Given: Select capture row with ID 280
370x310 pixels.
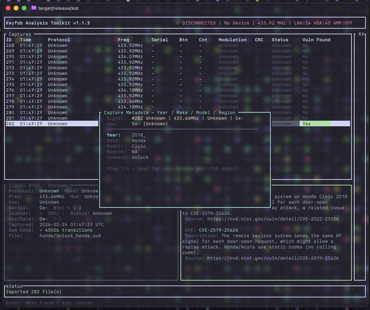Looking at the screenshot, I should (52, 113).
